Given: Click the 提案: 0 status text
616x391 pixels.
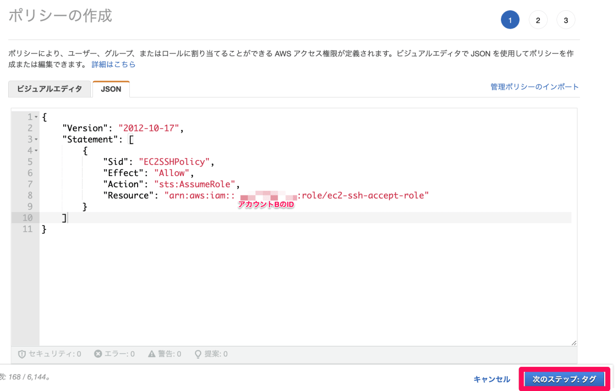Looking at the screenshot, I should (216, 354).
